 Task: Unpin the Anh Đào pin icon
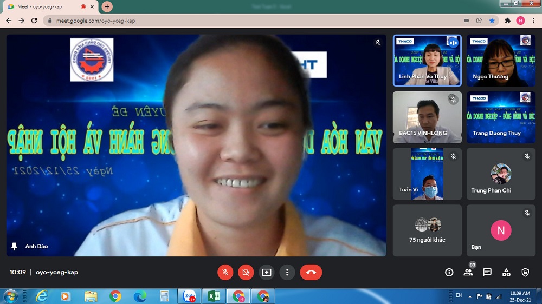[x=15, y=246]
